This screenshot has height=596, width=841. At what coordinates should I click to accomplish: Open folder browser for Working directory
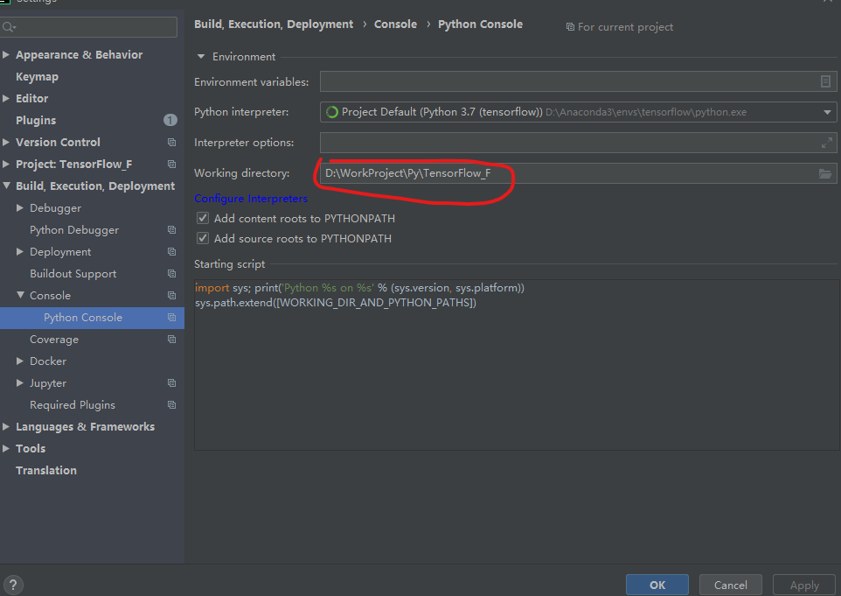(x=825, y=173)
